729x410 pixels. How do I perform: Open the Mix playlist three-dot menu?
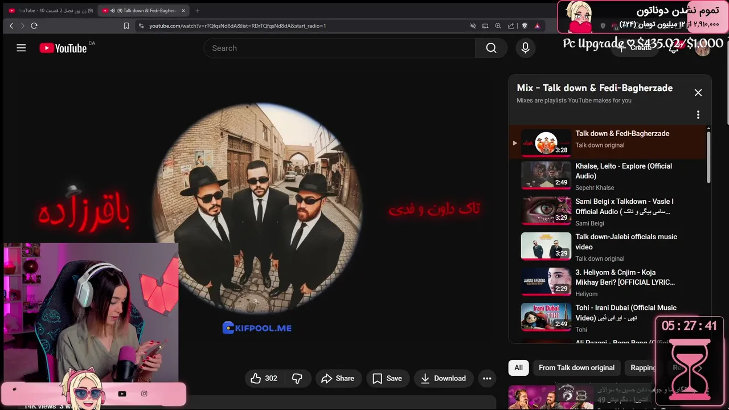[698, 114]
